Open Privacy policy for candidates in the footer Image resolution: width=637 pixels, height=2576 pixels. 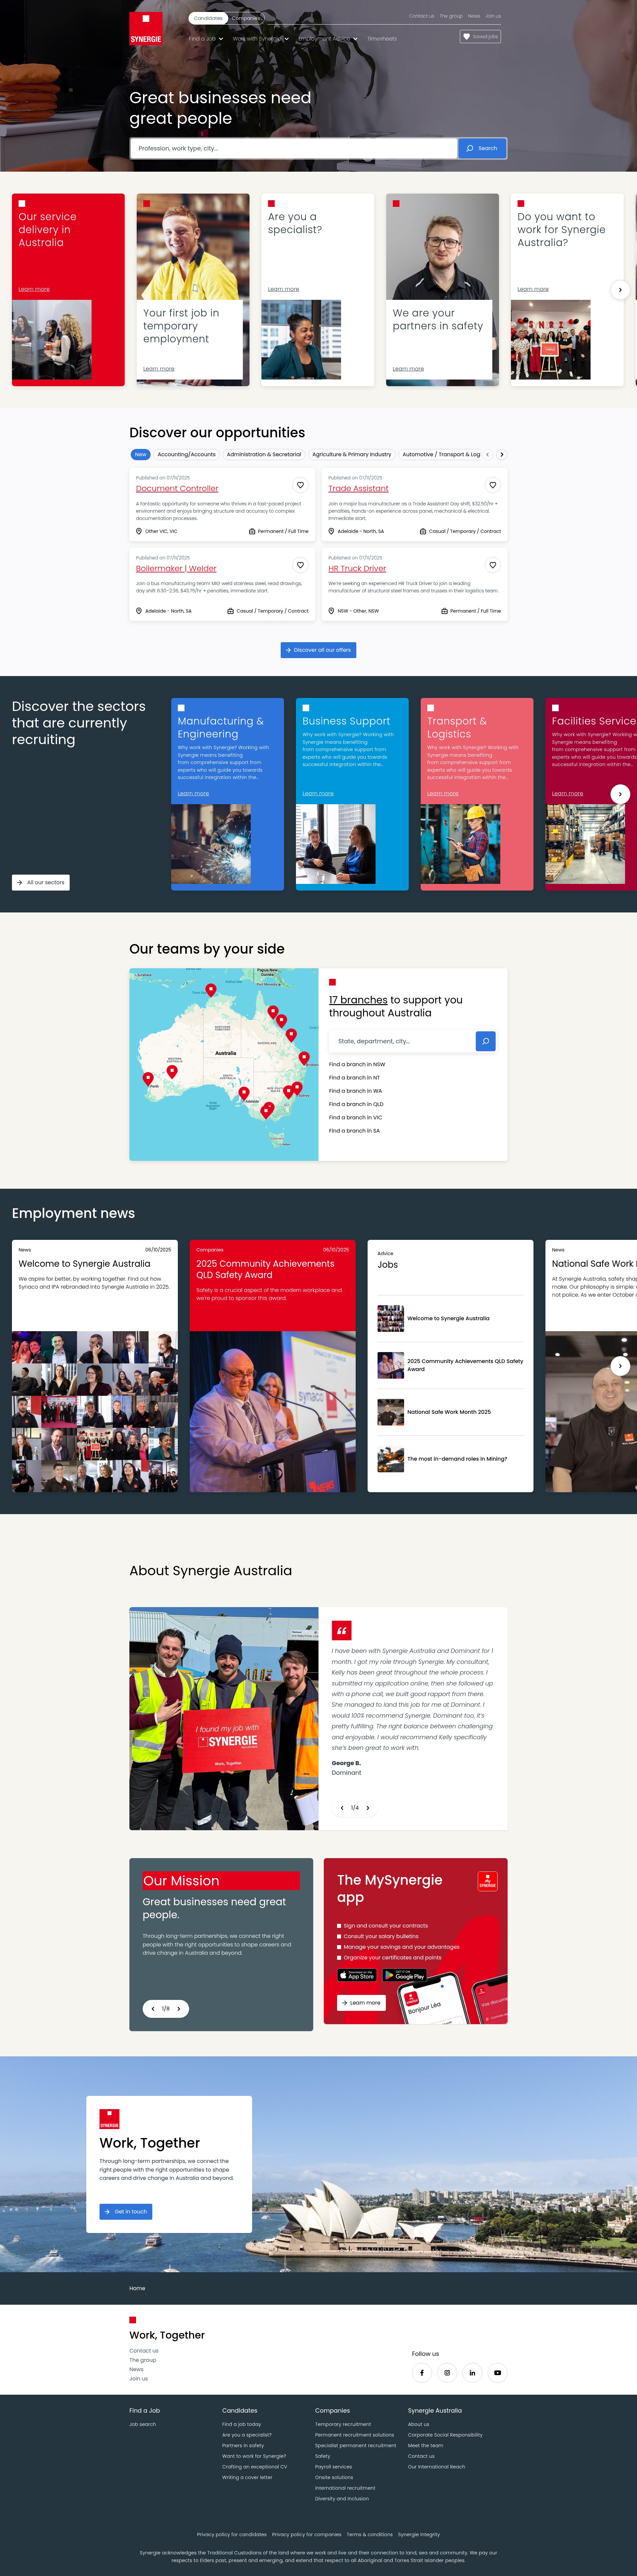click(232, 2535)
